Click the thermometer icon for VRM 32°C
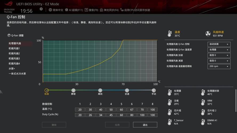Viewport: 237px width, 133px height. point(203,102)
